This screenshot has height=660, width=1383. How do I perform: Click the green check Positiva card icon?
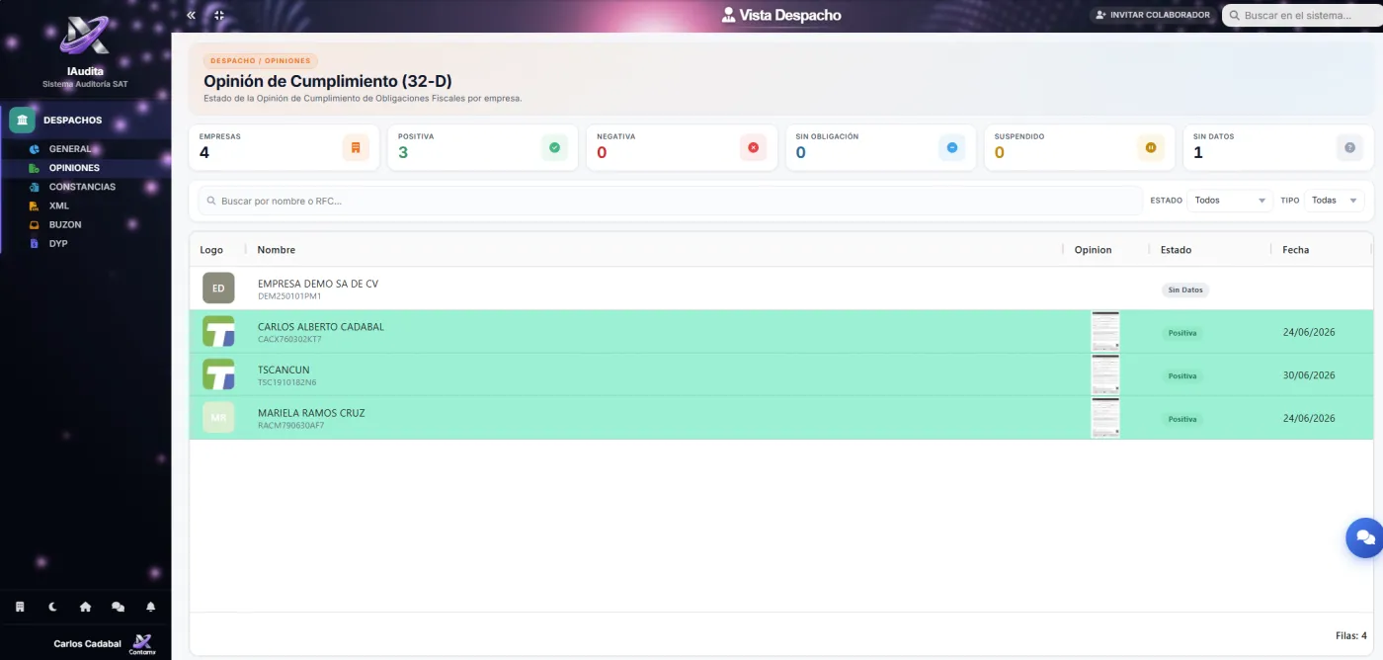click(554, 147)
